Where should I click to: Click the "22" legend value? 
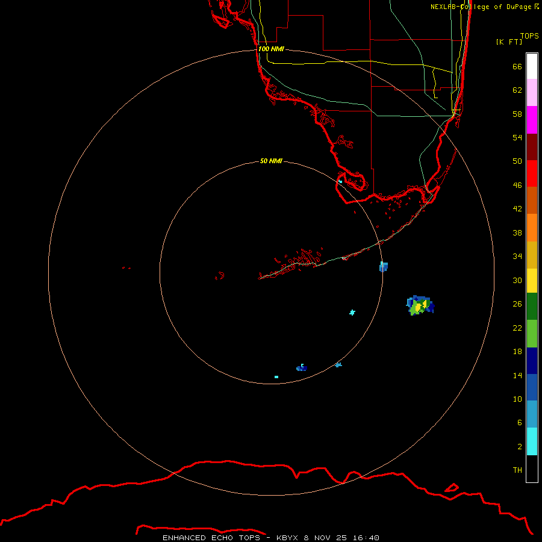pyautogui.click(x=517, y=328)
